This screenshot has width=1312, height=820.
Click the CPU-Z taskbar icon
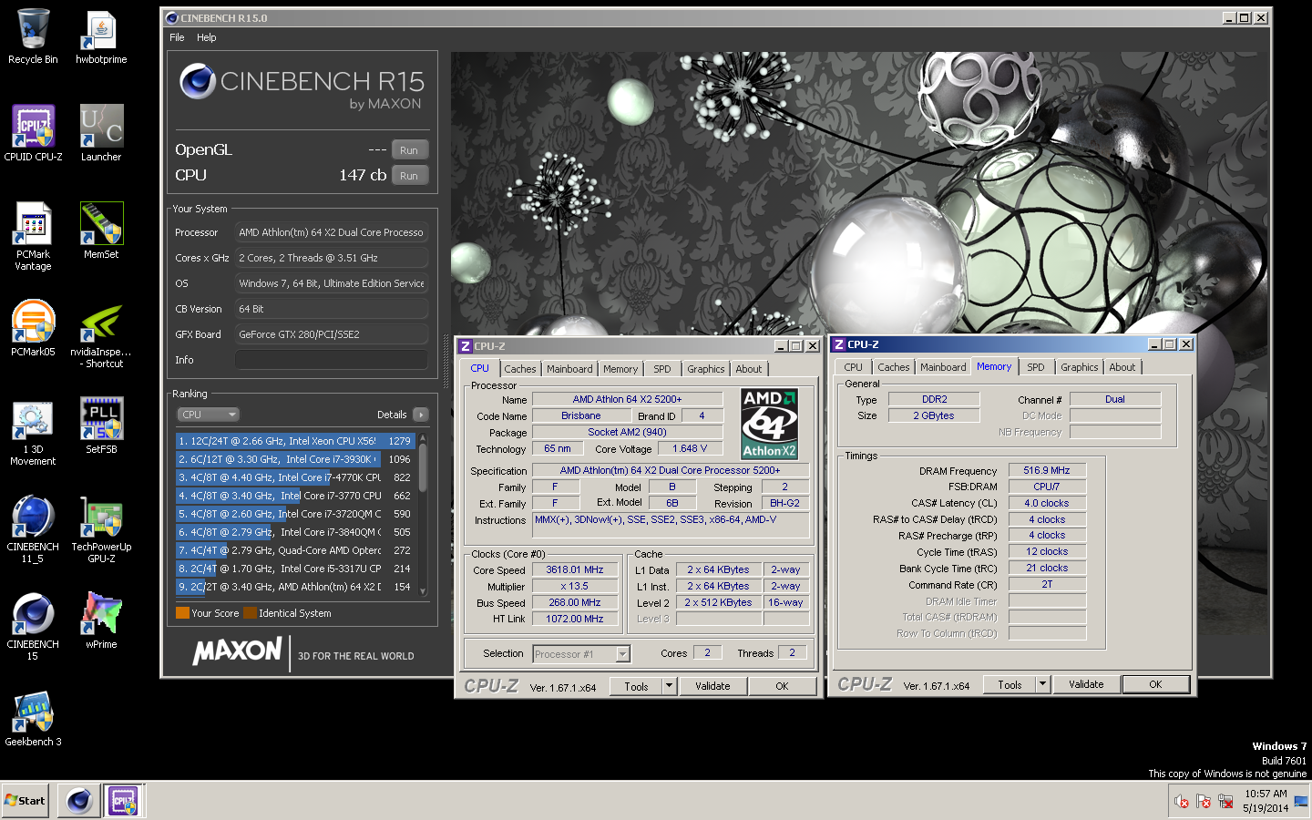click(123, 801)
